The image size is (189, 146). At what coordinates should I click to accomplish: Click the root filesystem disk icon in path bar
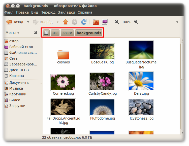click(x=46, y=33)
